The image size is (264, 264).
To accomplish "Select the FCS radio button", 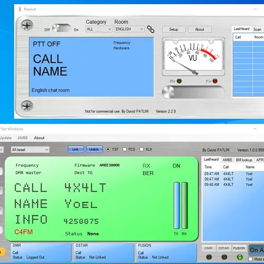I will (125, 149).
